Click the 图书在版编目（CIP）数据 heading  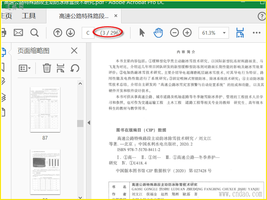(x=141, y=130)
